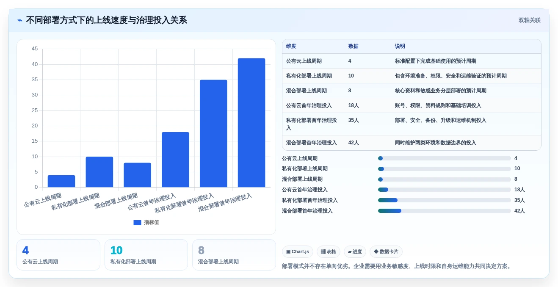Screen dimensions: 558x287
Task: Click description 同时维护两类环境和数据边界的投入
Action: click(436, 143)
